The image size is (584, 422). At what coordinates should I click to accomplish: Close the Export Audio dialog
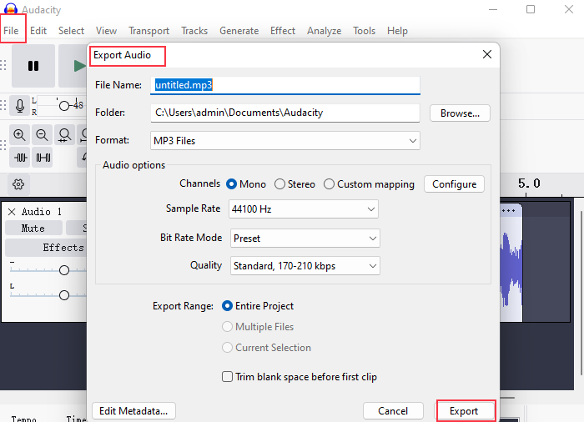coord(486,54)
